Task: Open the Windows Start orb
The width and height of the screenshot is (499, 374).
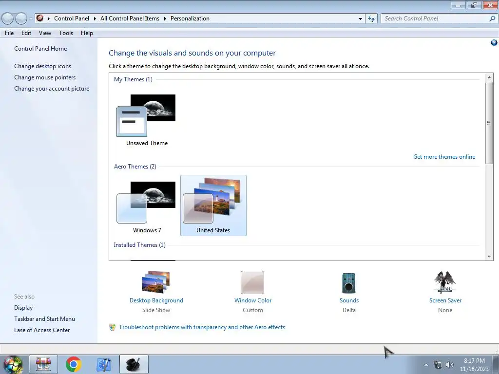Action: pos(13,364)
